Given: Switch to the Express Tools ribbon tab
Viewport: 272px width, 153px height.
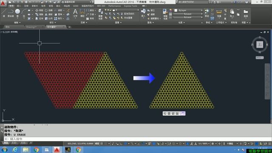Looking at the screenshot, I should tap(130, 6).
